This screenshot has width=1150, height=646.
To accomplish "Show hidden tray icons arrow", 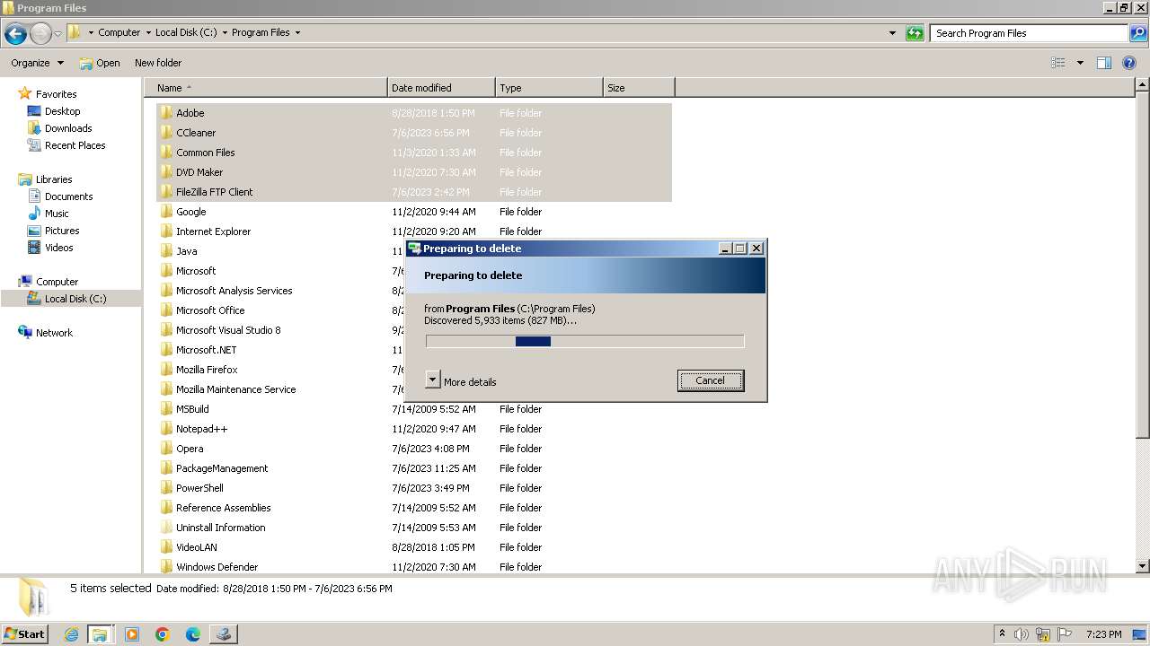I will [x=1002, y=634].
